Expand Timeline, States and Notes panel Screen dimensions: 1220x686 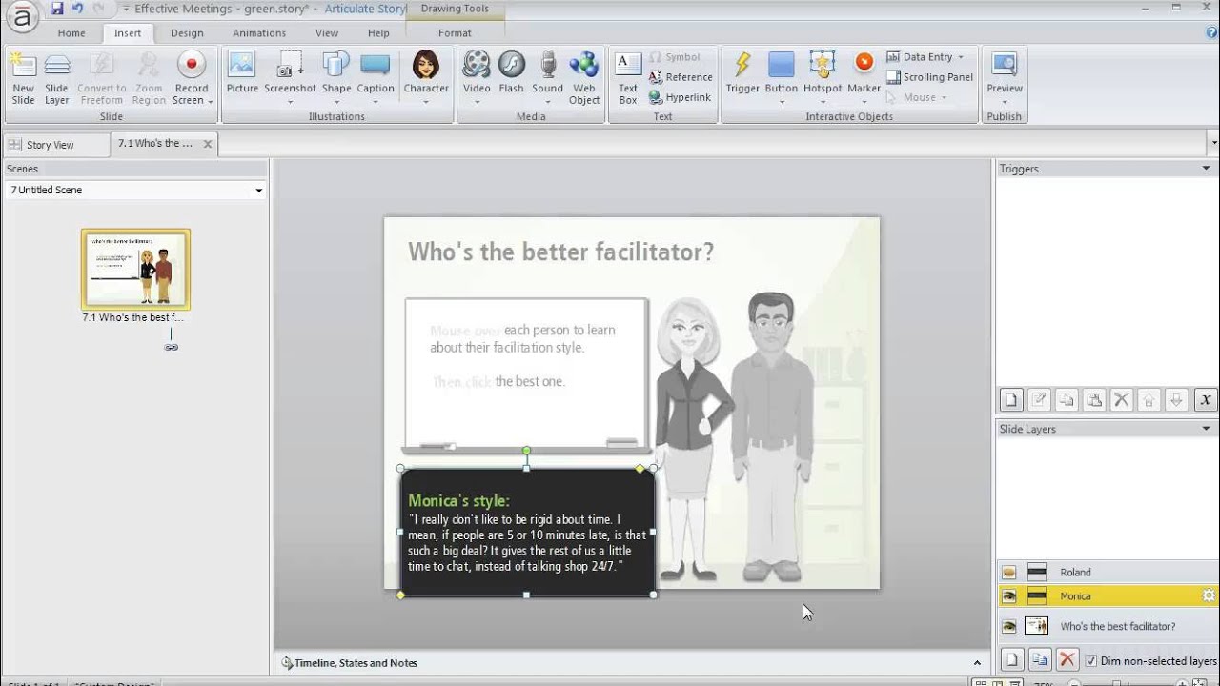click(976, 662)
